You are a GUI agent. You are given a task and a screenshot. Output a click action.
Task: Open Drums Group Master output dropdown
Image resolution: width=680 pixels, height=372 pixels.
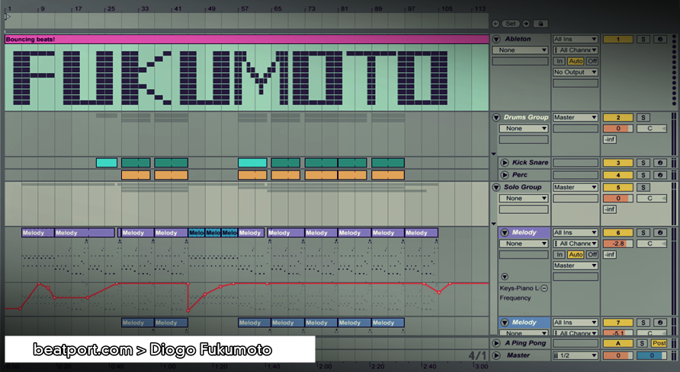576,117
